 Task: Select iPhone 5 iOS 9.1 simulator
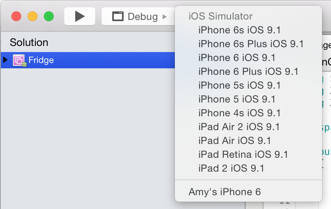click(248, 99)
